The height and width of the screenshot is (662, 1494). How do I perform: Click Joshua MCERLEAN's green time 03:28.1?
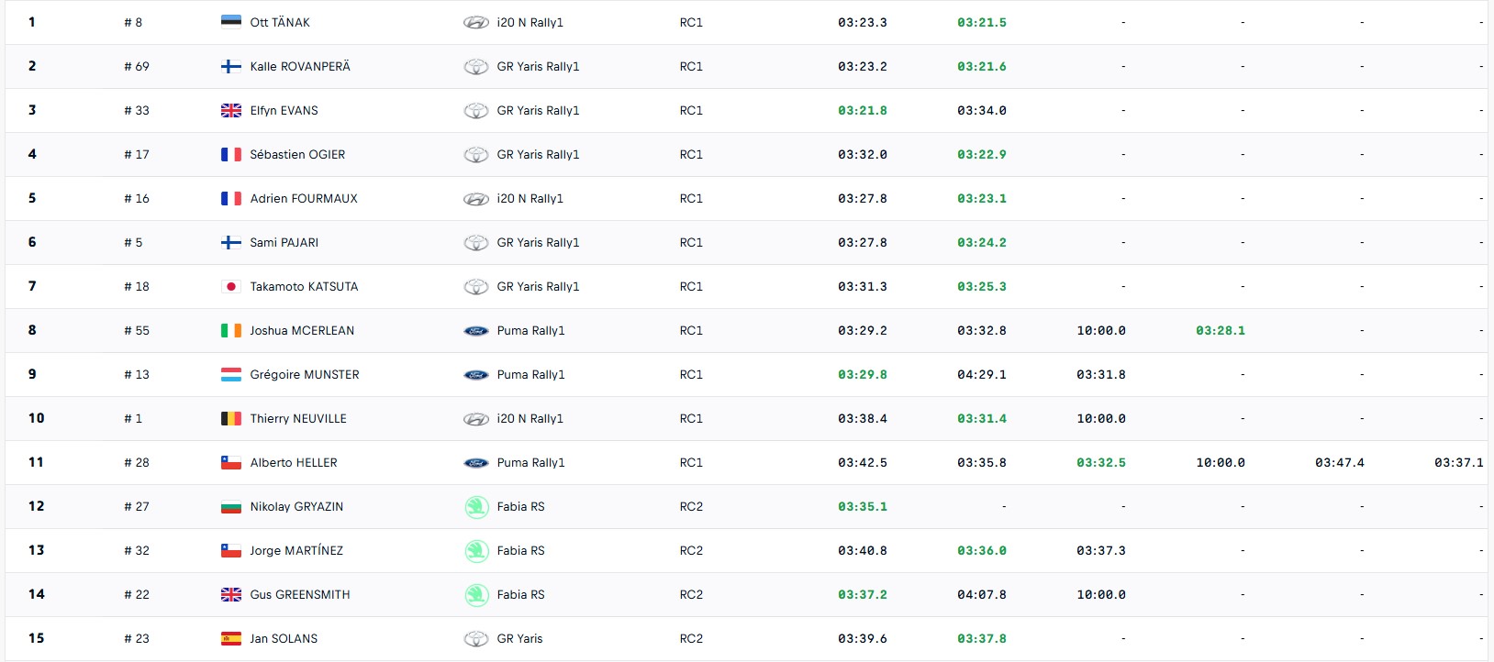click(x=1221, y=330)
